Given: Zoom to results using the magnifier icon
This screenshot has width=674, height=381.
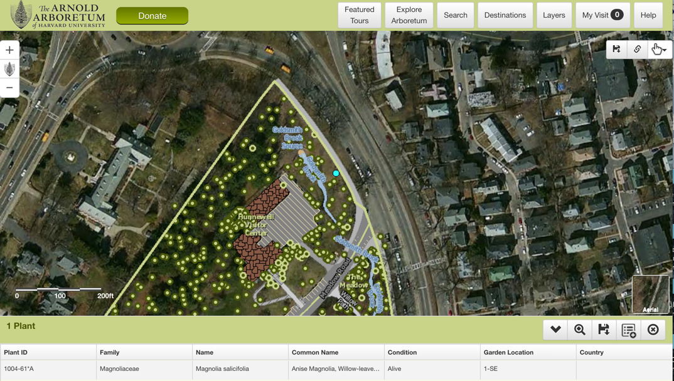Looking at the screenshot, I should [x=579, y=330].
